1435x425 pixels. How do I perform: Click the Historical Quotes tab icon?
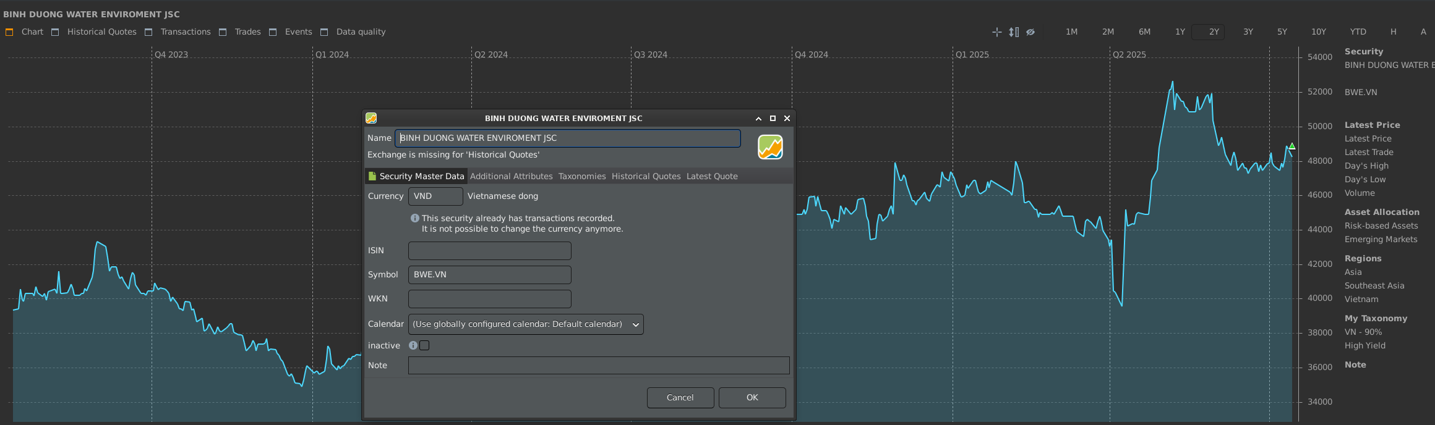55,32
